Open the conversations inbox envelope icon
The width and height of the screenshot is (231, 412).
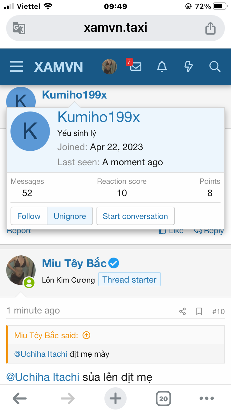[x=136, y=67]
